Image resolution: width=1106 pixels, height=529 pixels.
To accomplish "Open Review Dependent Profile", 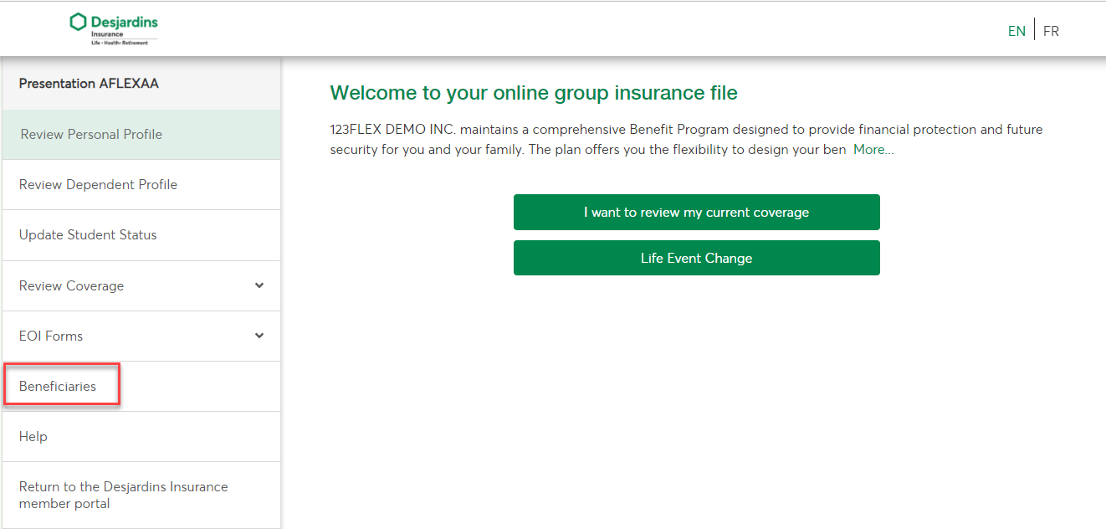I will 141,185.
